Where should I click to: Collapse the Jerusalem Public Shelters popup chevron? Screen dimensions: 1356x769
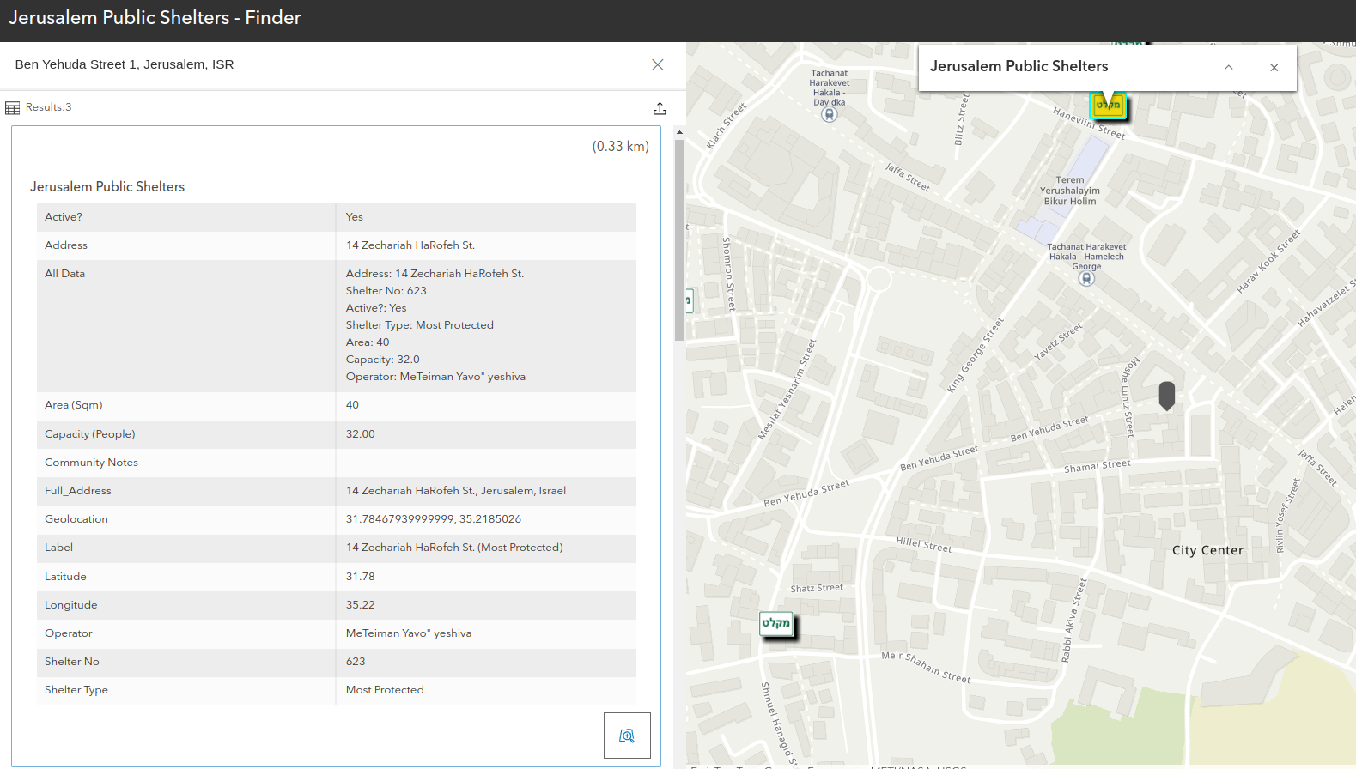(x=1229, y=67)
